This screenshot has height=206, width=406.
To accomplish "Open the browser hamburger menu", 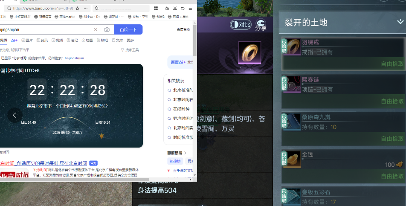I will click(190, 8).
